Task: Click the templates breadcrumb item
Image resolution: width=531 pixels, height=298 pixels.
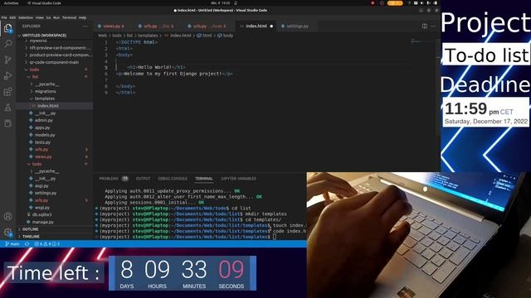Action: [x=148, y=36]
